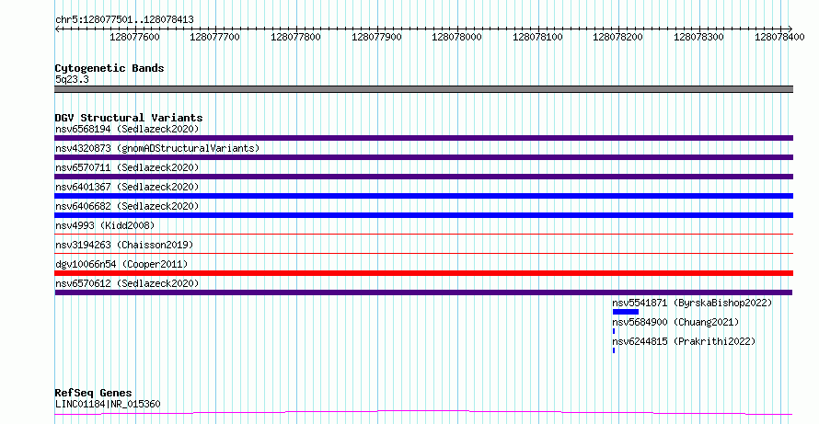The height and width of the screenshot is (424, 819).
Task: Click the short blue bar for nsv5541871
Action: (626, 312)
